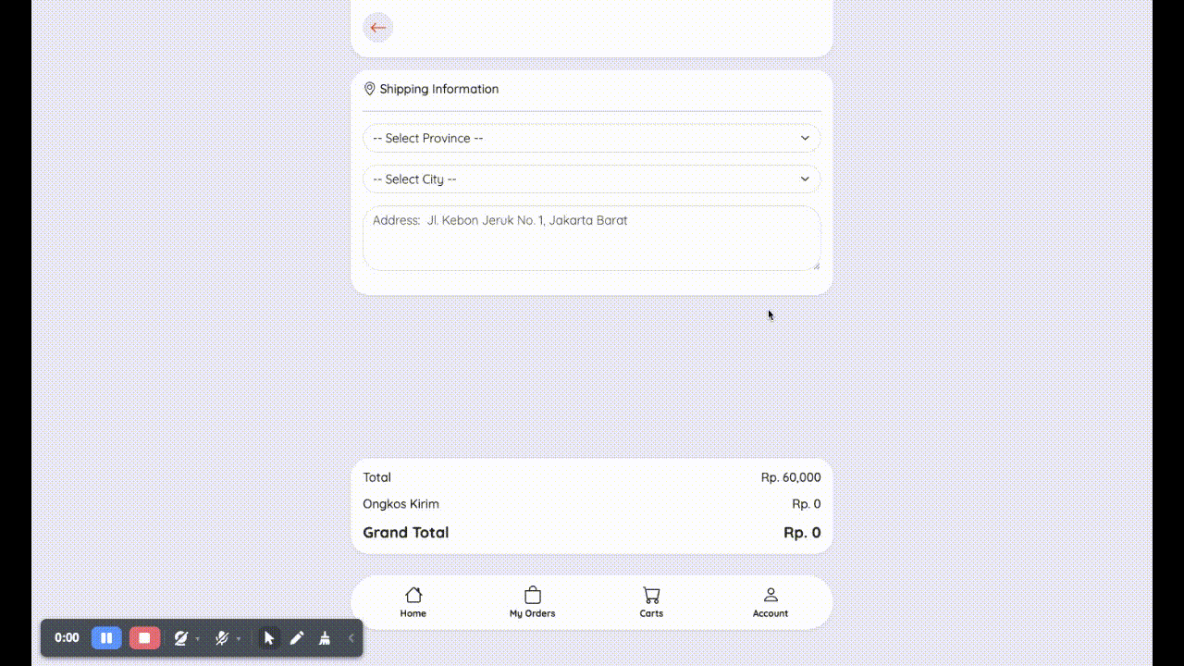Open camera options dropdown arrow
1184x666 pixels.
198,639
